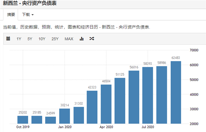Click the shuffle compare icon
This screenshot has width=206, height=132.
coord(92,39)
